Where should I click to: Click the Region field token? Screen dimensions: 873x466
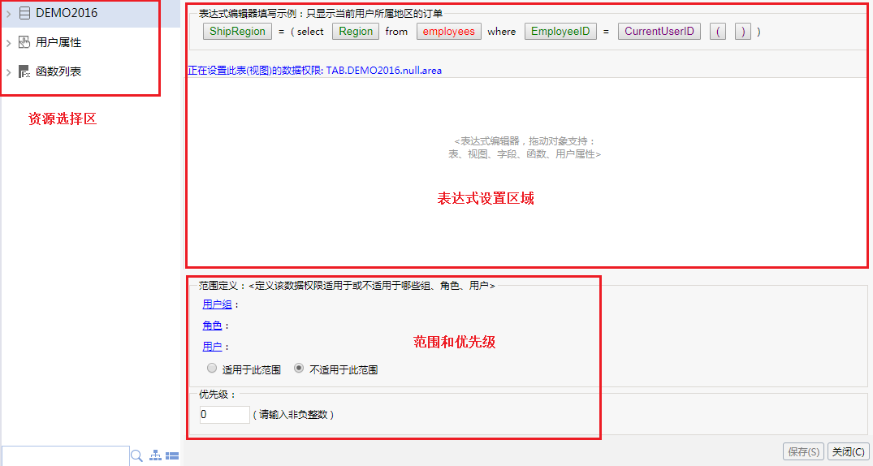tap(356, 31)
